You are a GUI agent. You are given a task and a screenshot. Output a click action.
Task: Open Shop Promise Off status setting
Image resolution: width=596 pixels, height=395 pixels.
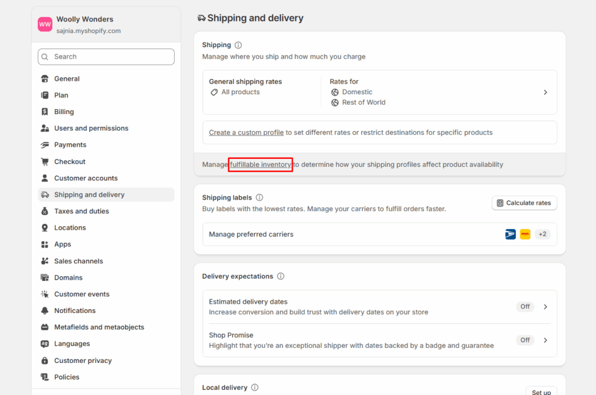(525, 340)
